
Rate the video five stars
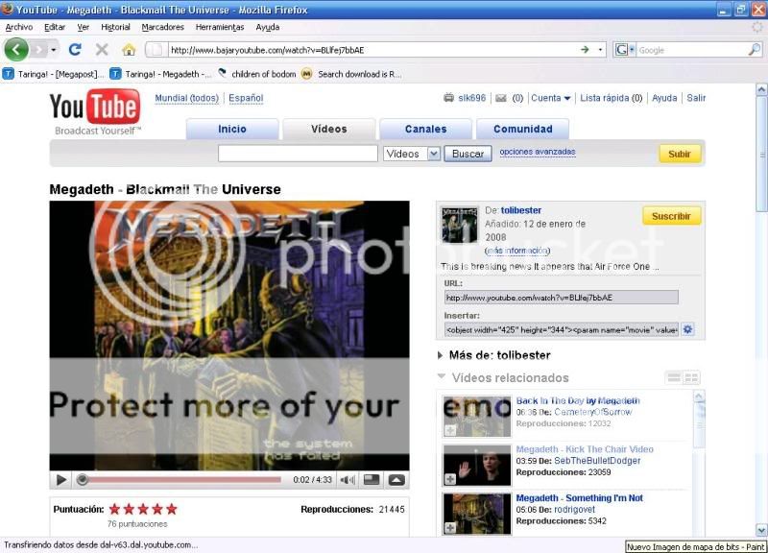pyautogui.click(x=172, y=509)
